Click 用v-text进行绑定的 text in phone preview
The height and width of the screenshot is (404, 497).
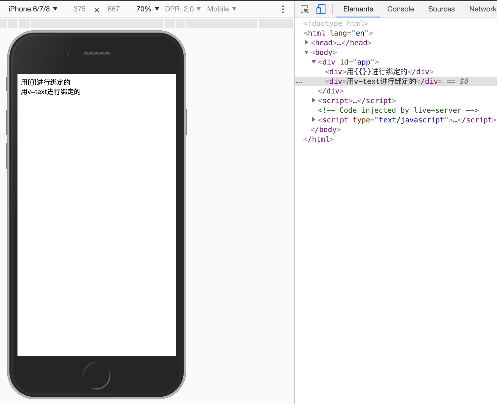click(x=51, y=92)
